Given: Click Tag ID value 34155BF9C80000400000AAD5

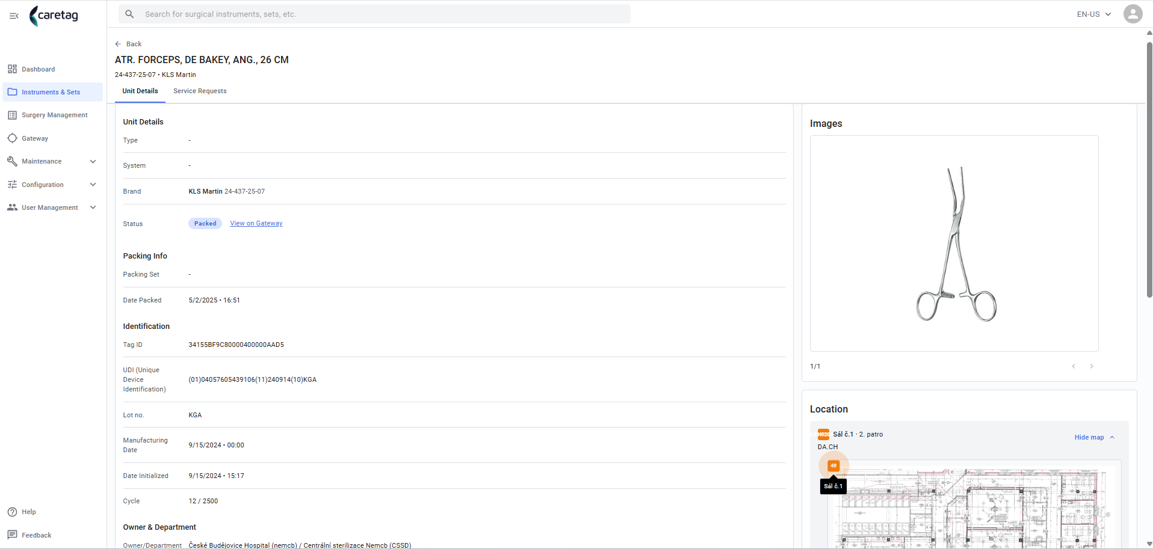Looking at the screenshot, I should 236,345.
